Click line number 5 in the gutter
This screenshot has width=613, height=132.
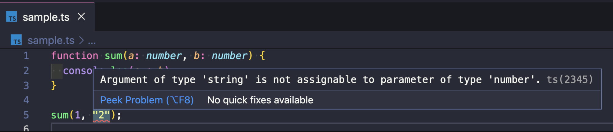(26, 115)
